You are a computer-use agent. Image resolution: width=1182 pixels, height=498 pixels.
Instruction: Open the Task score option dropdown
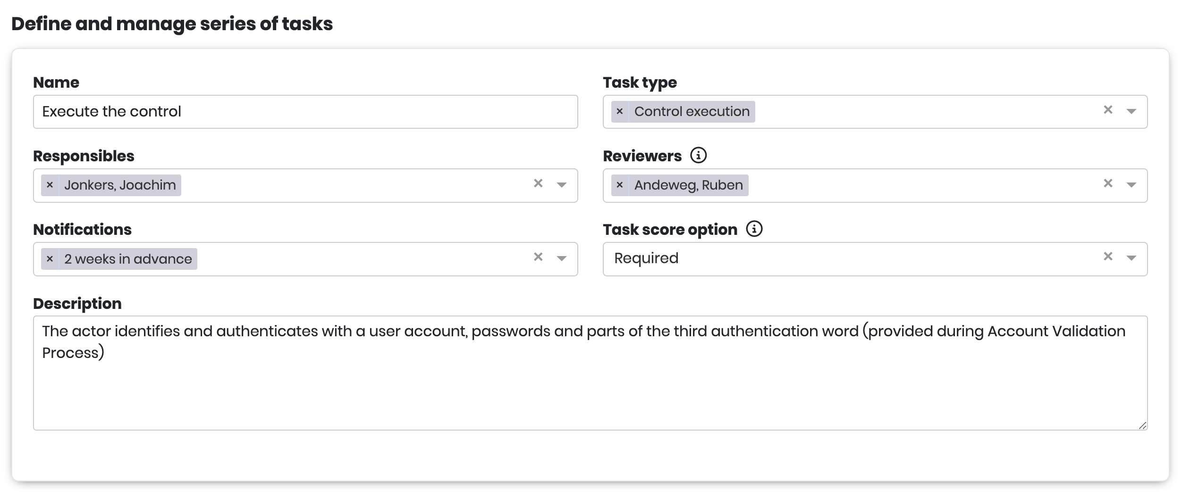(1131, 258)
